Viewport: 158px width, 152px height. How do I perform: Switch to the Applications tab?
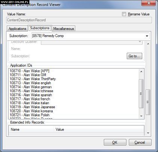pyautogui.click(x=17, y=29)
